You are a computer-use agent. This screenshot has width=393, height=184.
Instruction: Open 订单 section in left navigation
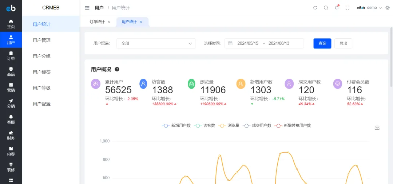11,56
